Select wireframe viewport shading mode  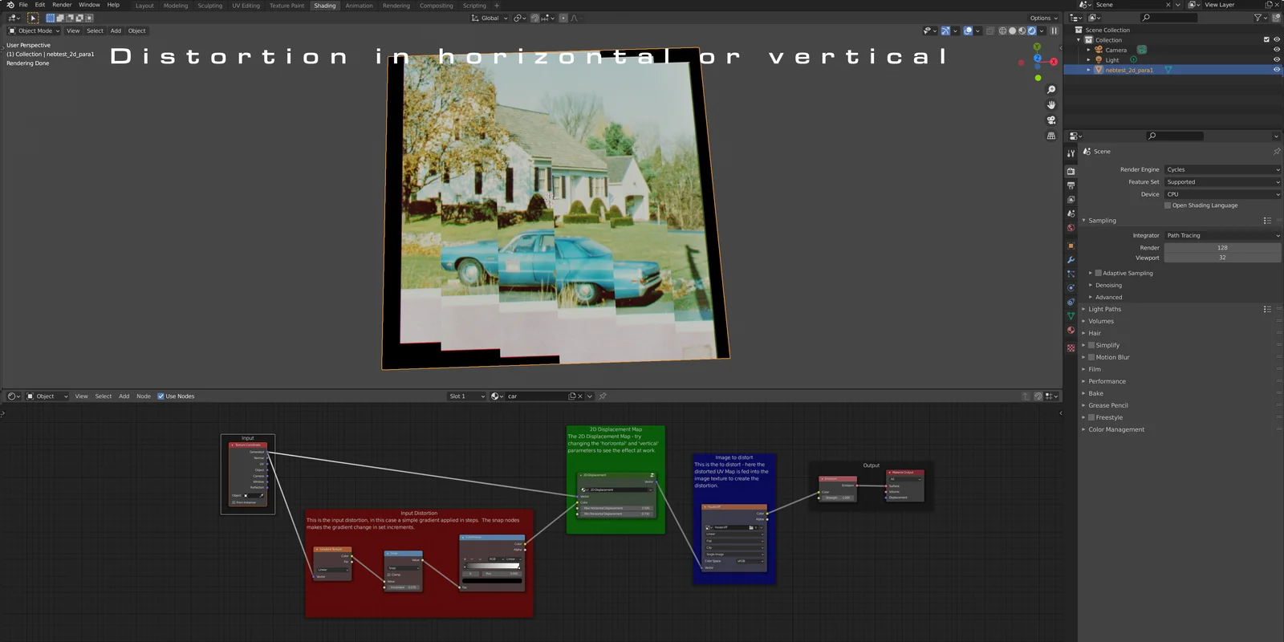(x=1002, y=30)
